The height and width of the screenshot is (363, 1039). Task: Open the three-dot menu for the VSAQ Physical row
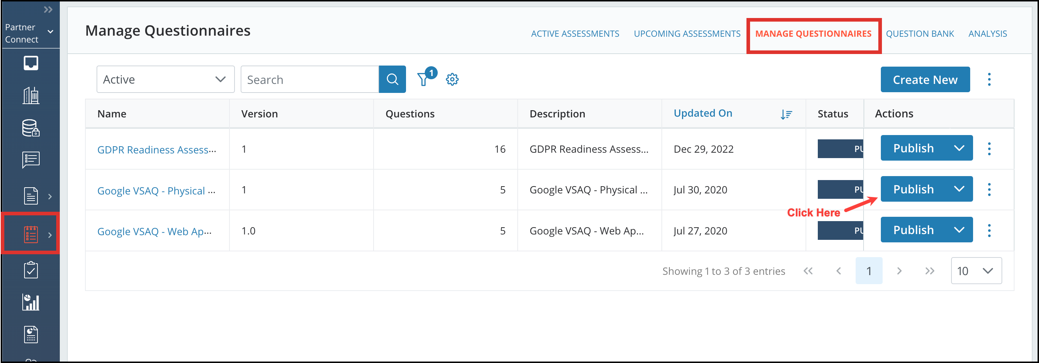989,189
